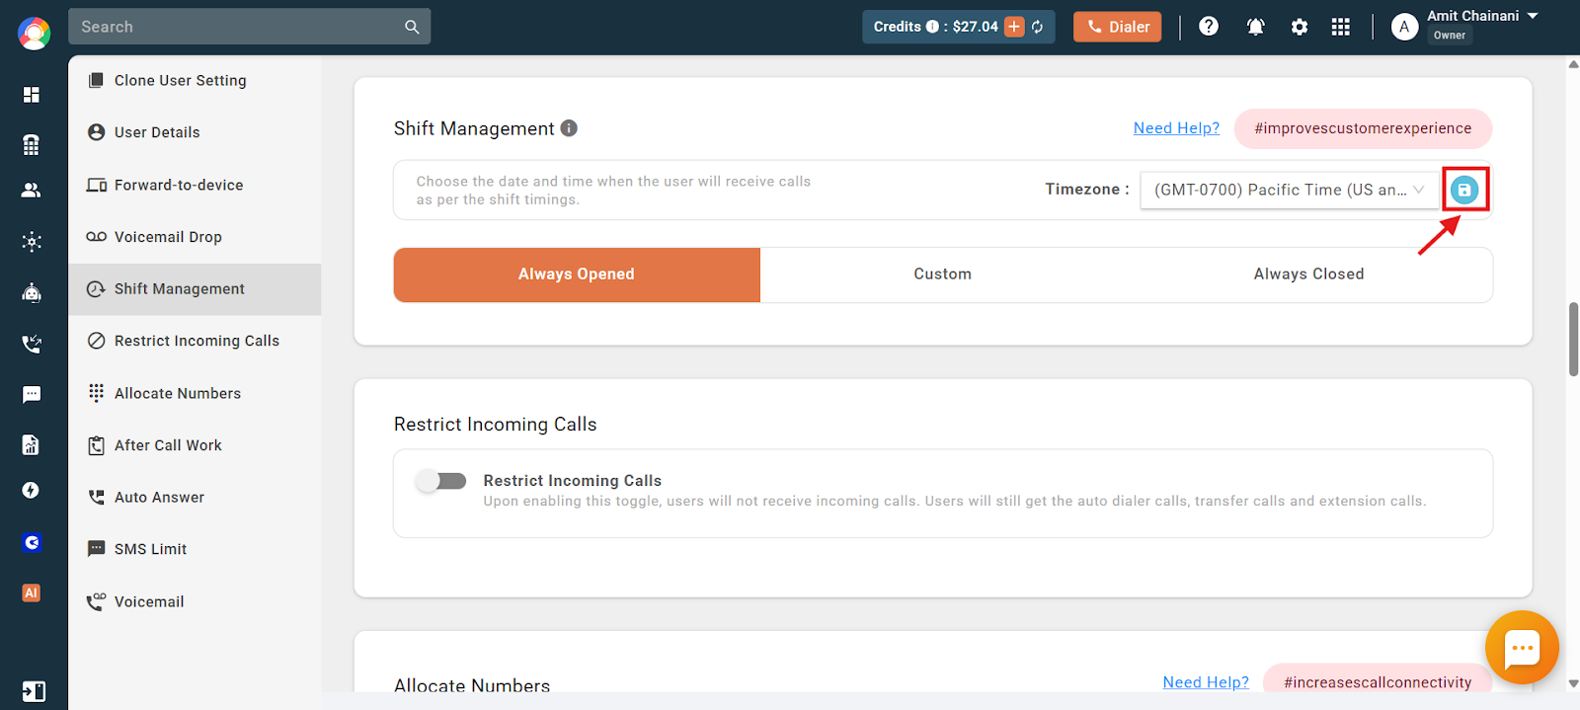1580x710 pixels.
Task: Select the Always Opened shift option
Action: pyautogui.click(x=577, y=275)
